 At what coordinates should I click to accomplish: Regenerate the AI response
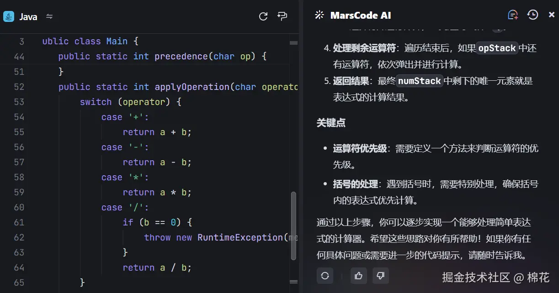click(324, 276)
